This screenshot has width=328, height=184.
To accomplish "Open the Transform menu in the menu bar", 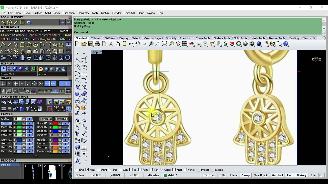I will pos(83,13).
